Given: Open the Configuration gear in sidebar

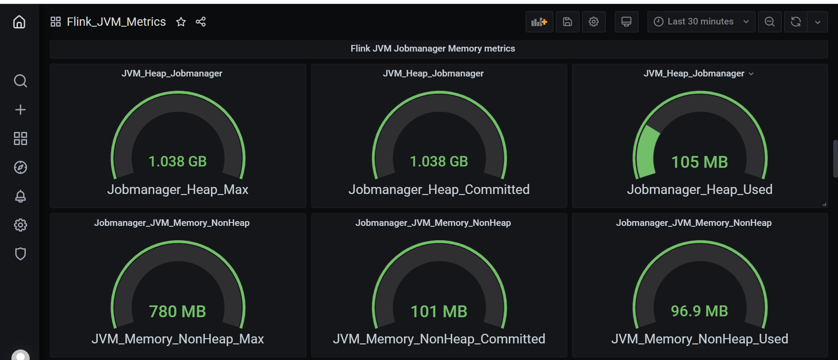Looking at the screenshot, I should coord(20,225).
